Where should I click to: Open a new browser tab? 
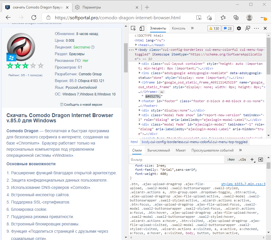coord(147,7)
